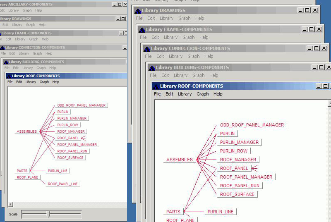The height and width of the screenshot is (222, 331).
Task: Click title icon of left CONNECTION-COMPONENTS window
Action: coord(2,48)
